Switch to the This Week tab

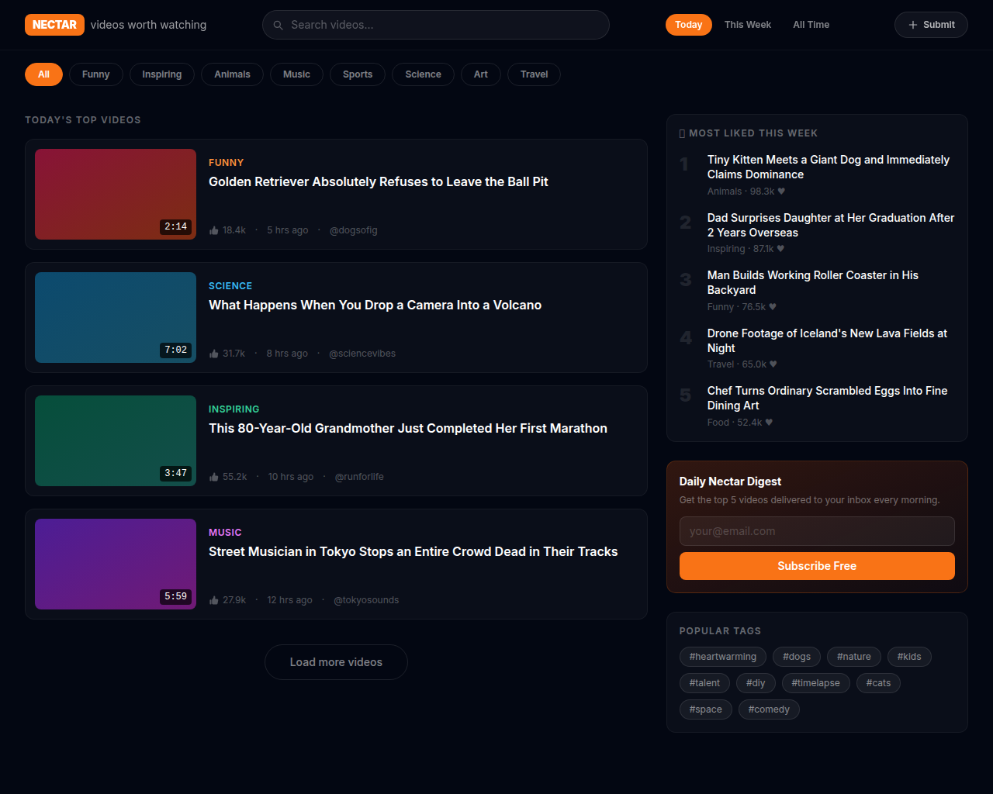click(x=747, y=25)
